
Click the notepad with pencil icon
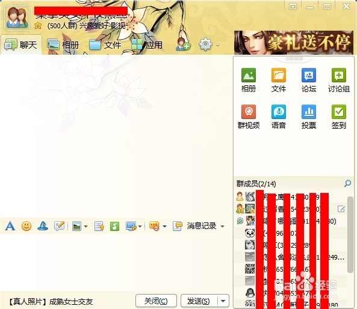[x=60, y=226]
